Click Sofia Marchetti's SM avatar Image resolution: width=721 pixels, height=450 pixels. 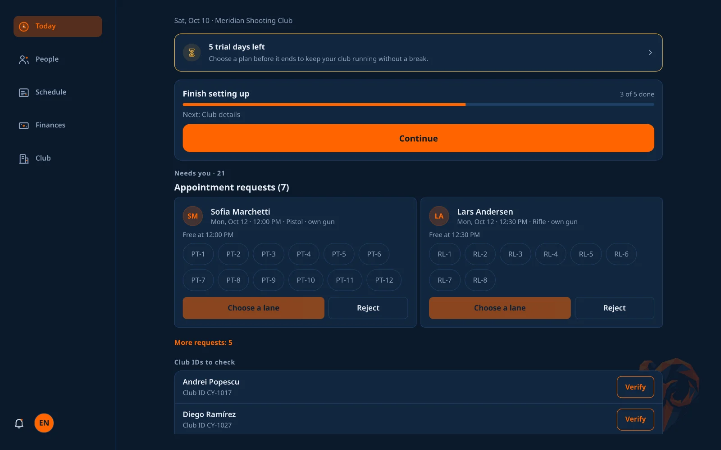pos(192,216)
